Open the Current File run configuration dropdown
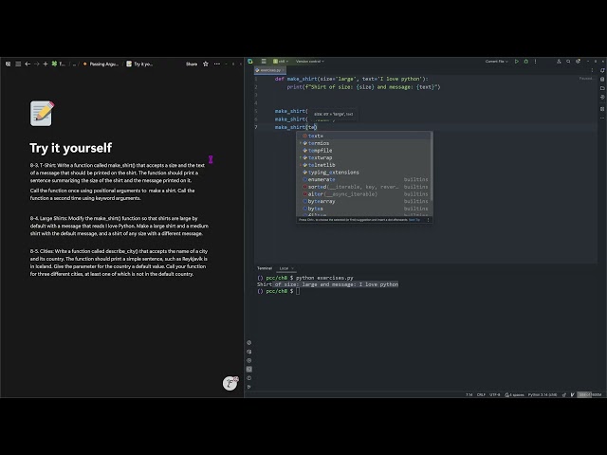Image resolution: width=607 pixels, height=455 pixels. click(x=497, y=61)
